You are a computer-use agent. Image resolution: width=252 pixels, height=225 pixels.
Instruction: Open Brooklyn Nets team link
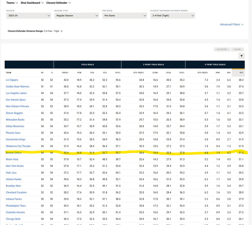[x=13, y=186]
